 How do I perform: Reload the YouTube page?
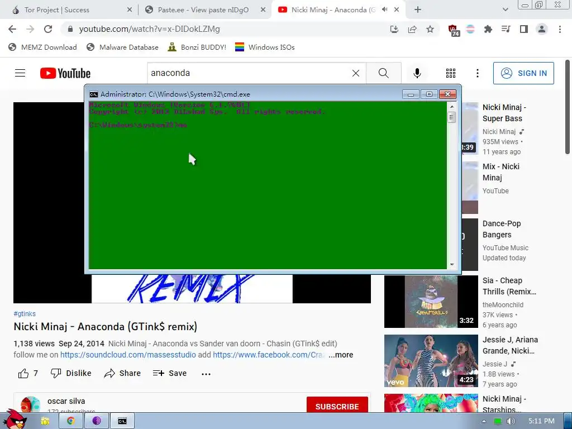[x=48, y=29]
